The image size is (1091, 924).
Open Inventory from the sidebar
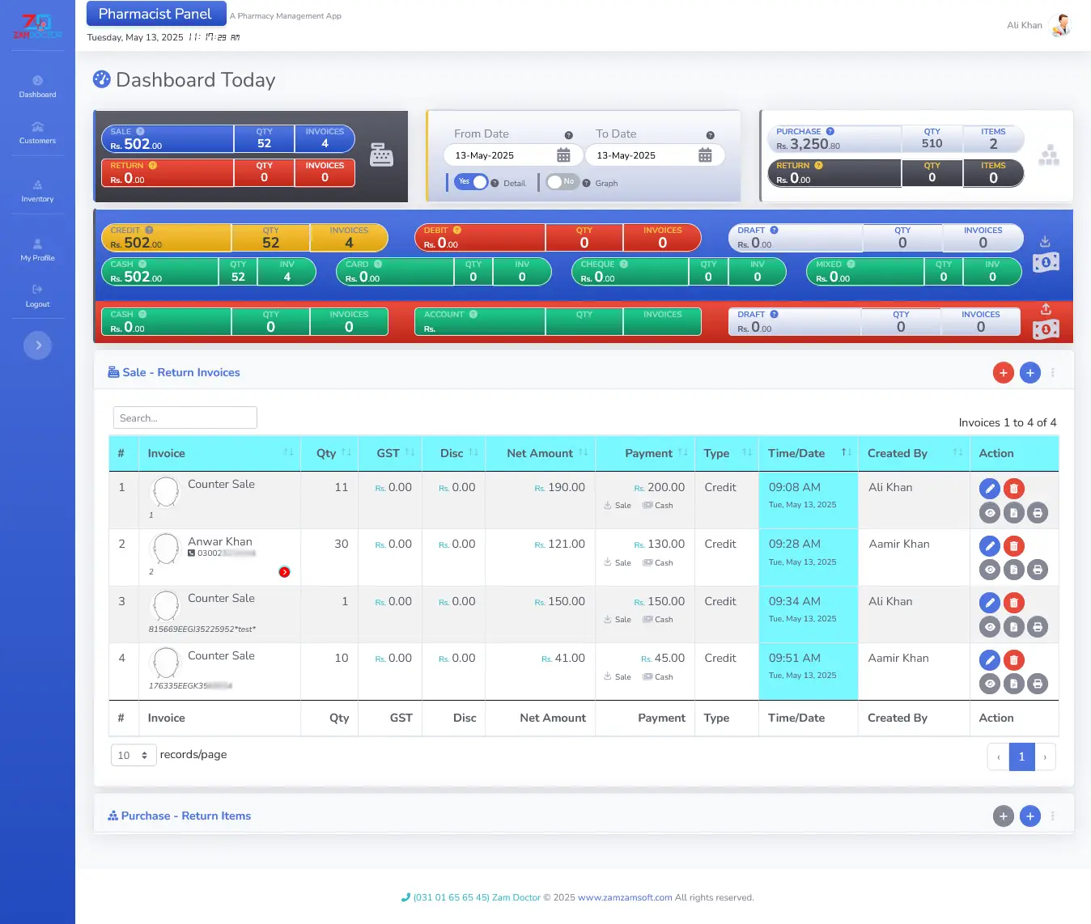37,191
